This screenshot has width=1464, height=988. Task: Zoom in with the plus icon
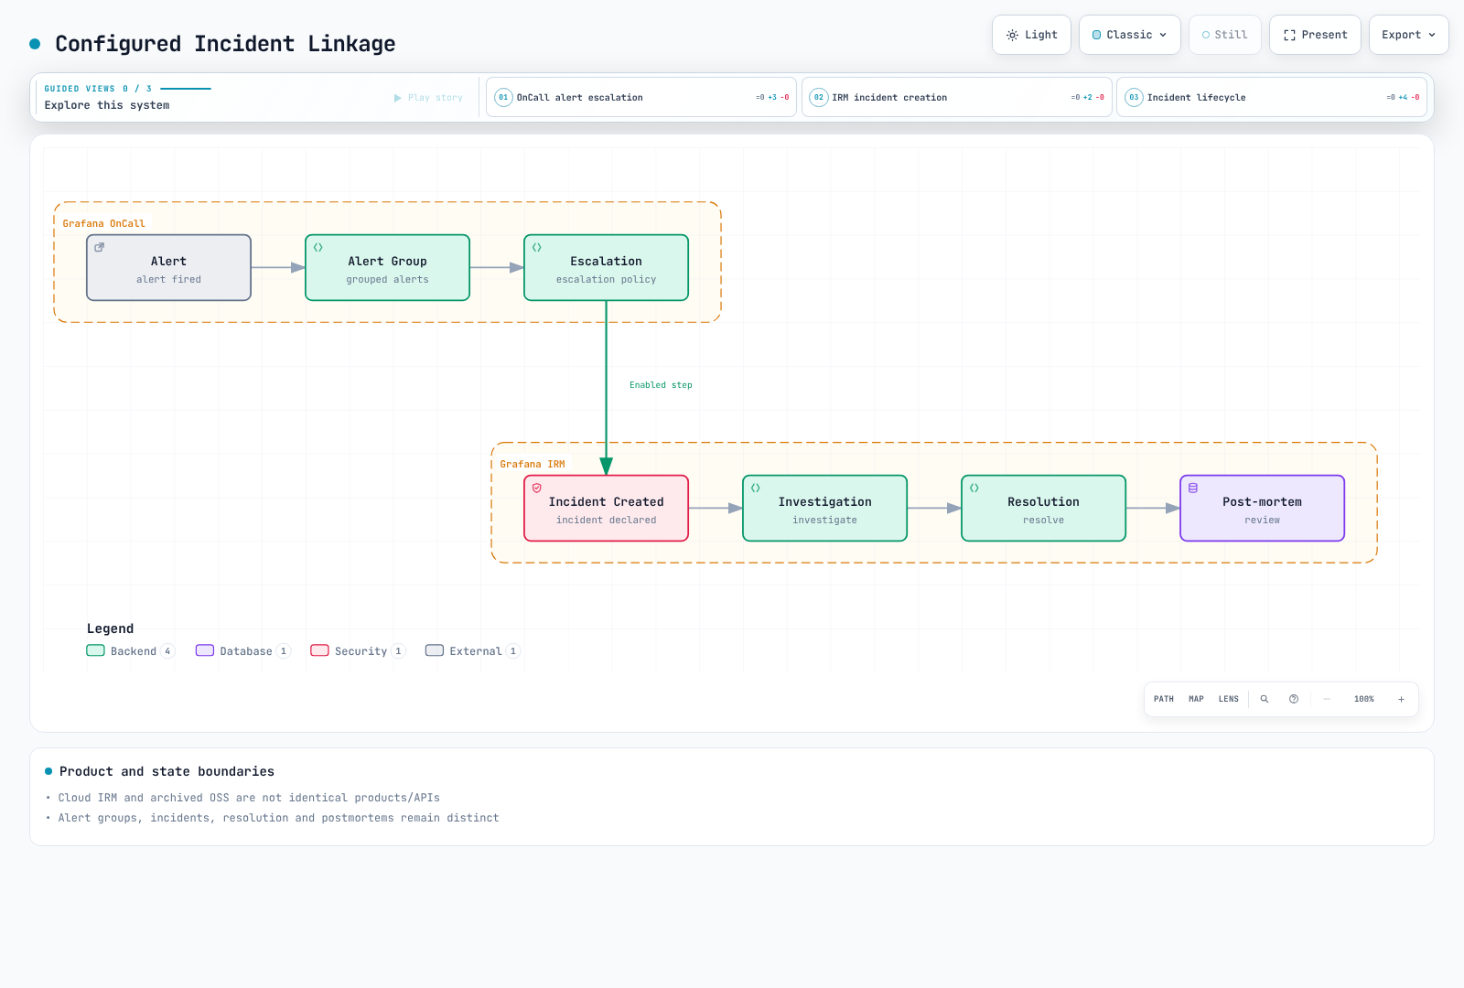click(1401, 699)
